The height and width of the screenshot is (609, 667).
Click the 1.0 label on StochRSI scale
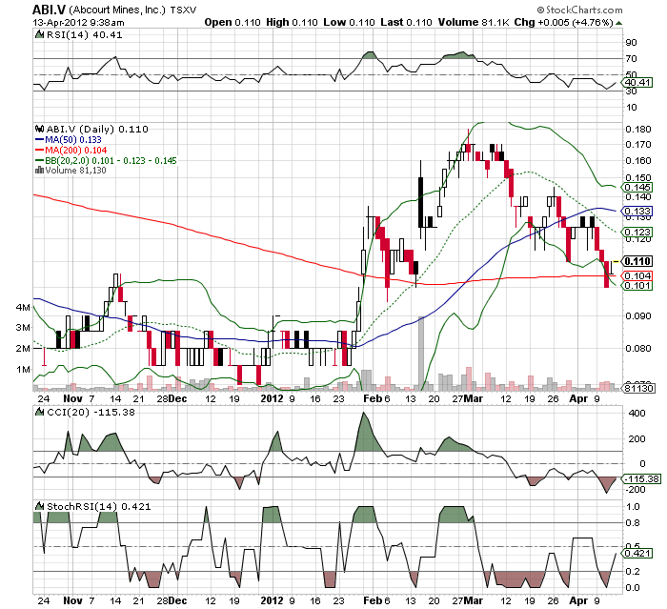[634, 506]
